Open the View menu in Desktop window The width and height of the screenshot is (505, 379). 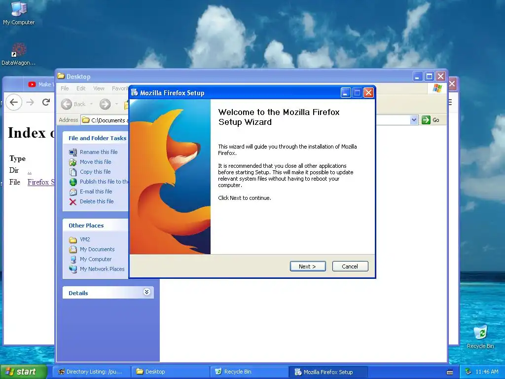click(99, 88)
